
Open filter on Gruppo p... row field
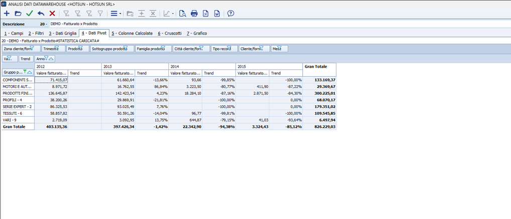pyautogui.click(x=26, y=72)
